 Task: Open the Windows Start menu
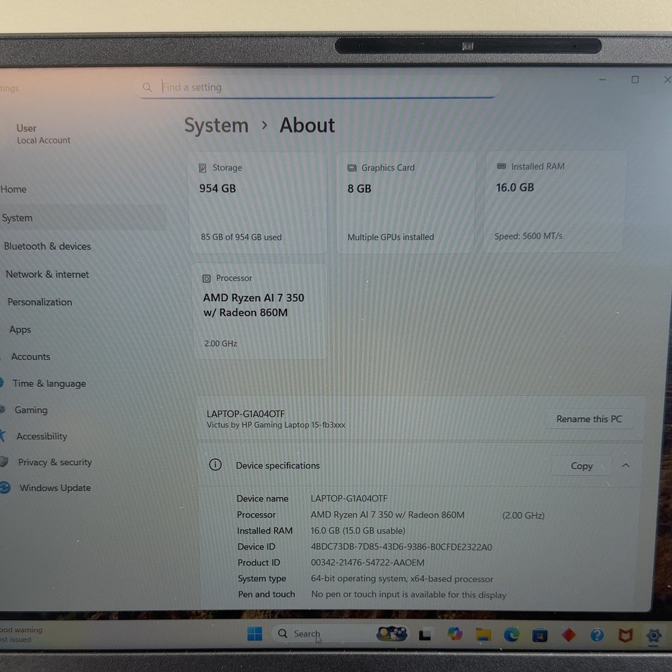pos(255,634)
